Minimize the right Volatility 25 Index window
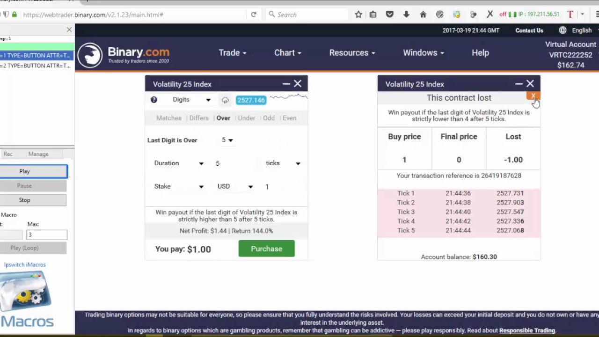This screenshot has height=337, width=599. tap(519, 84)
